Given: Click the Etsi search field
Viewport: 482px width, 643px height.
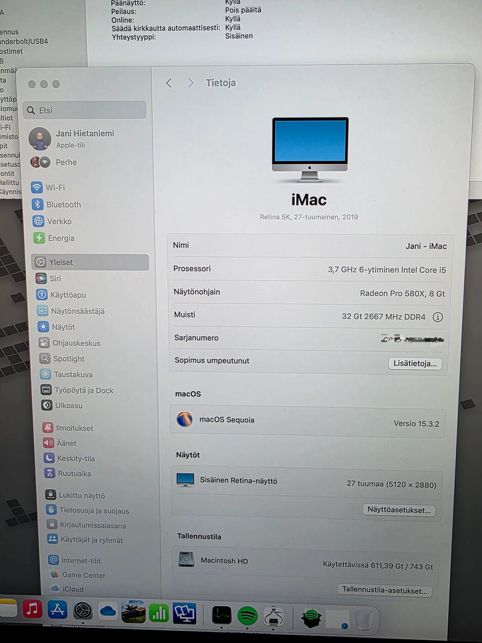Looking at the screenshot, I should (85, 110).
